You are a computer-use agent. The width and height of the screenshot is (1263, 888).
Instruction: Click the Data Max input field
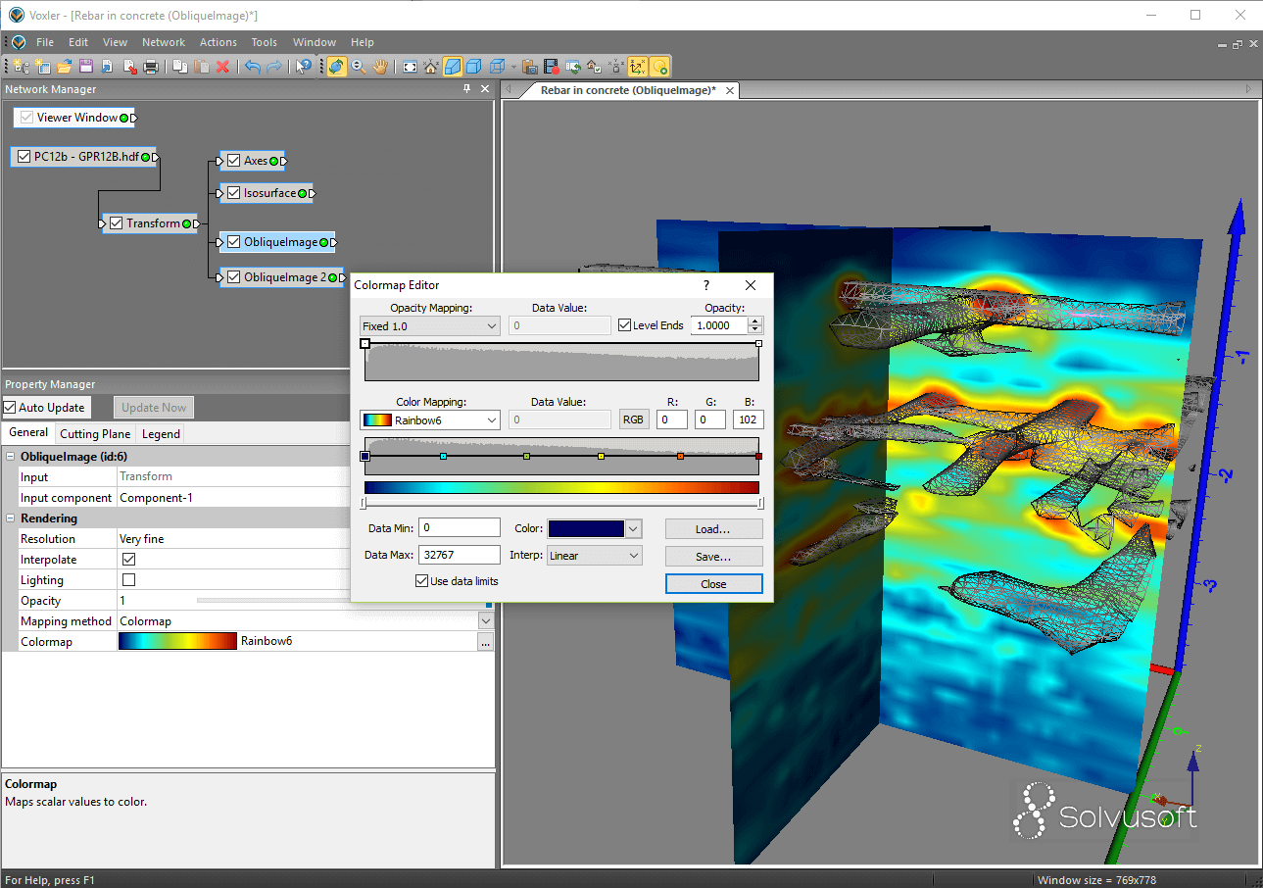pyautogui.click(x=459, y=555)
